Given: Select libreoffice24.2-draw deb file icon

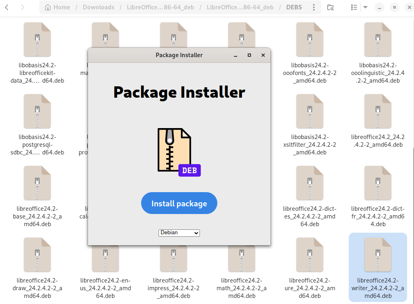Looking at the screenshot, I should [37, 255].
